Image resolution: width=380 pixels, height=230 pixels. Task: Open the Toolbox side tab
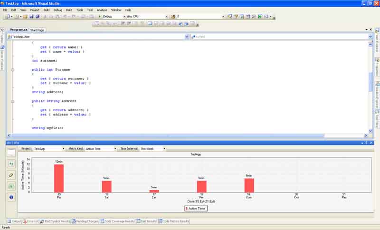pyautogui.click(x=2, y=36)
